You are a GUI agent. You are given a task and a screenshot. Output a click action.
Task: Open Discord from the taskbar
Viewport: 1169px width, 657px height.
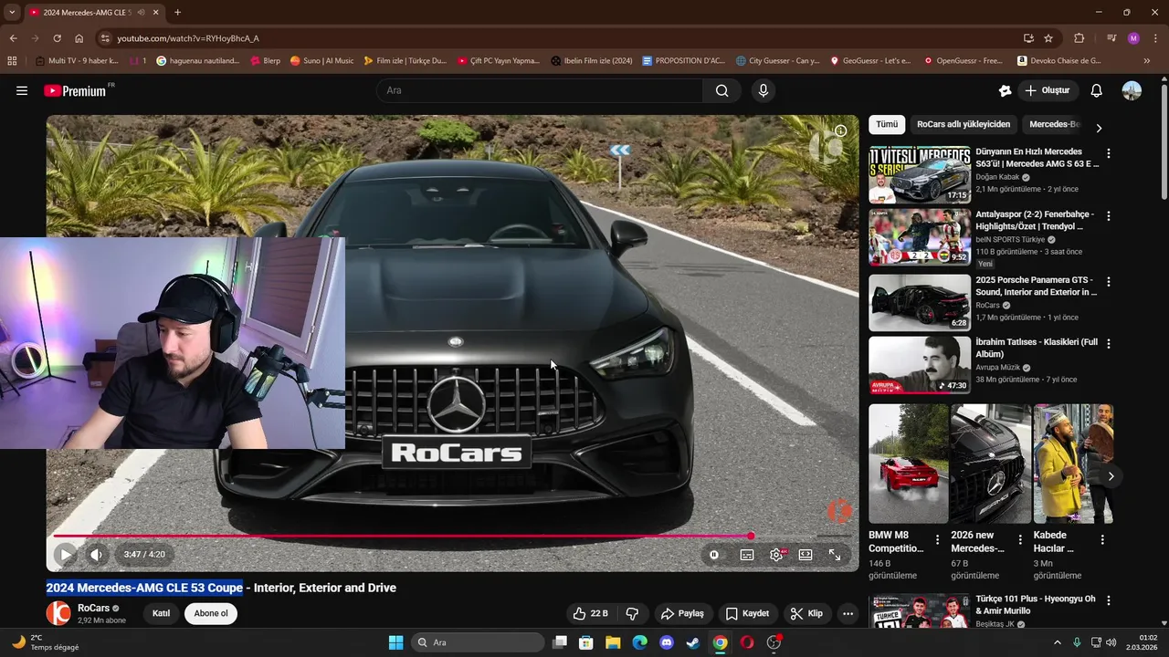666,642
